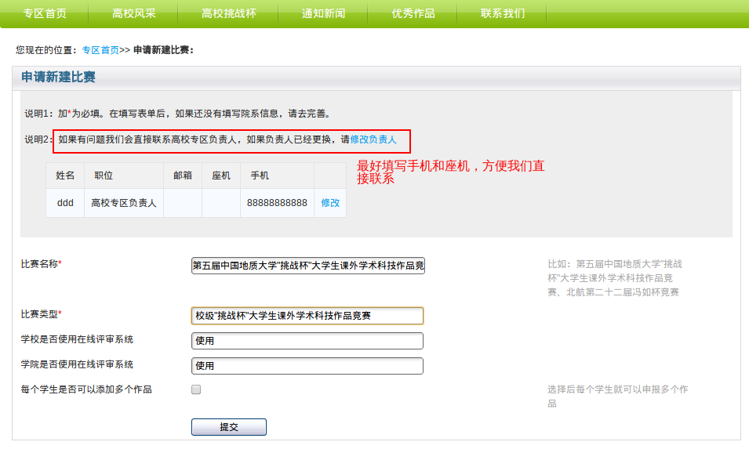Click the red 最好填写手机和座机 note
Viewport: 749px width, 449px height.
click(x=450, y=172)
